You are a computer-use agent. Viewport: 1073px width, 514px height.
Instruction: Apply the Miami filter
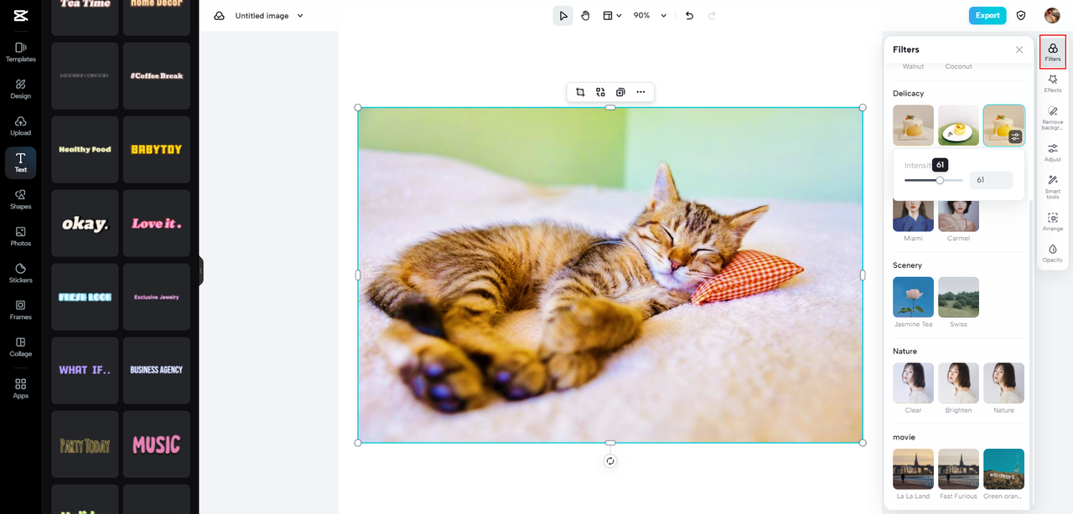click(913, 218)
